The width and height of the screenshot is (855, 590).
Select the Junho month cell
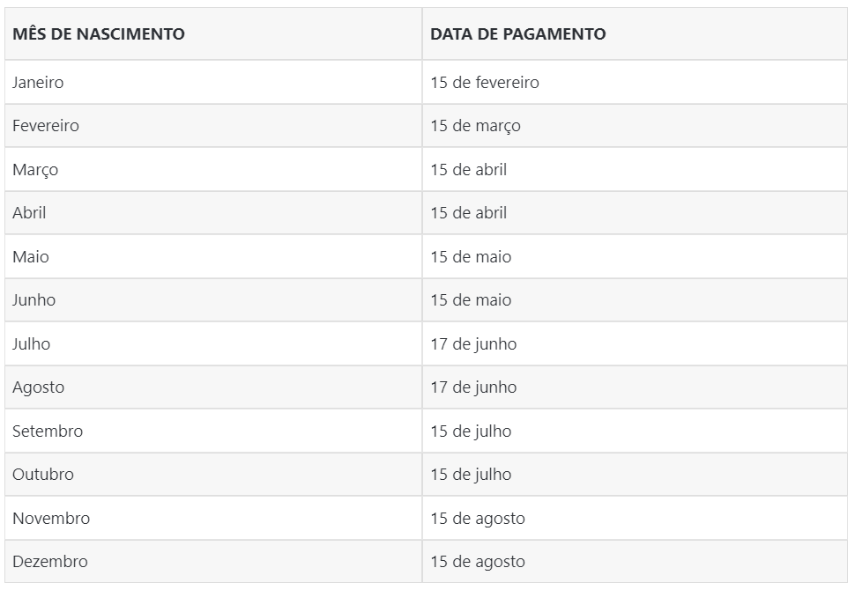point(34,300)
